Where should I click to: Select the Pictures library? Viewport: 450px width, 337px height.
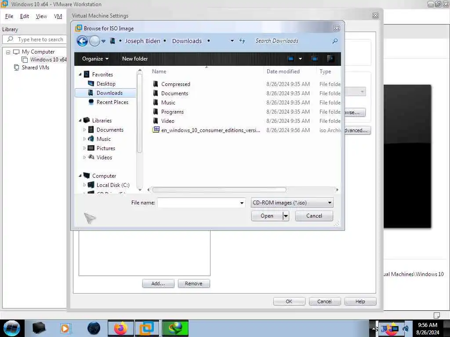tap(105, 148)
